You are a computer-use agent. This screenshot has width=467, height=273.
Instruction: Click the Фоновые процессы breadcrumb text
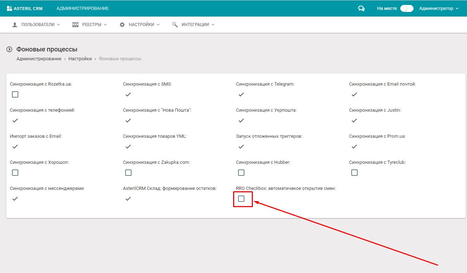pos(120,59)
